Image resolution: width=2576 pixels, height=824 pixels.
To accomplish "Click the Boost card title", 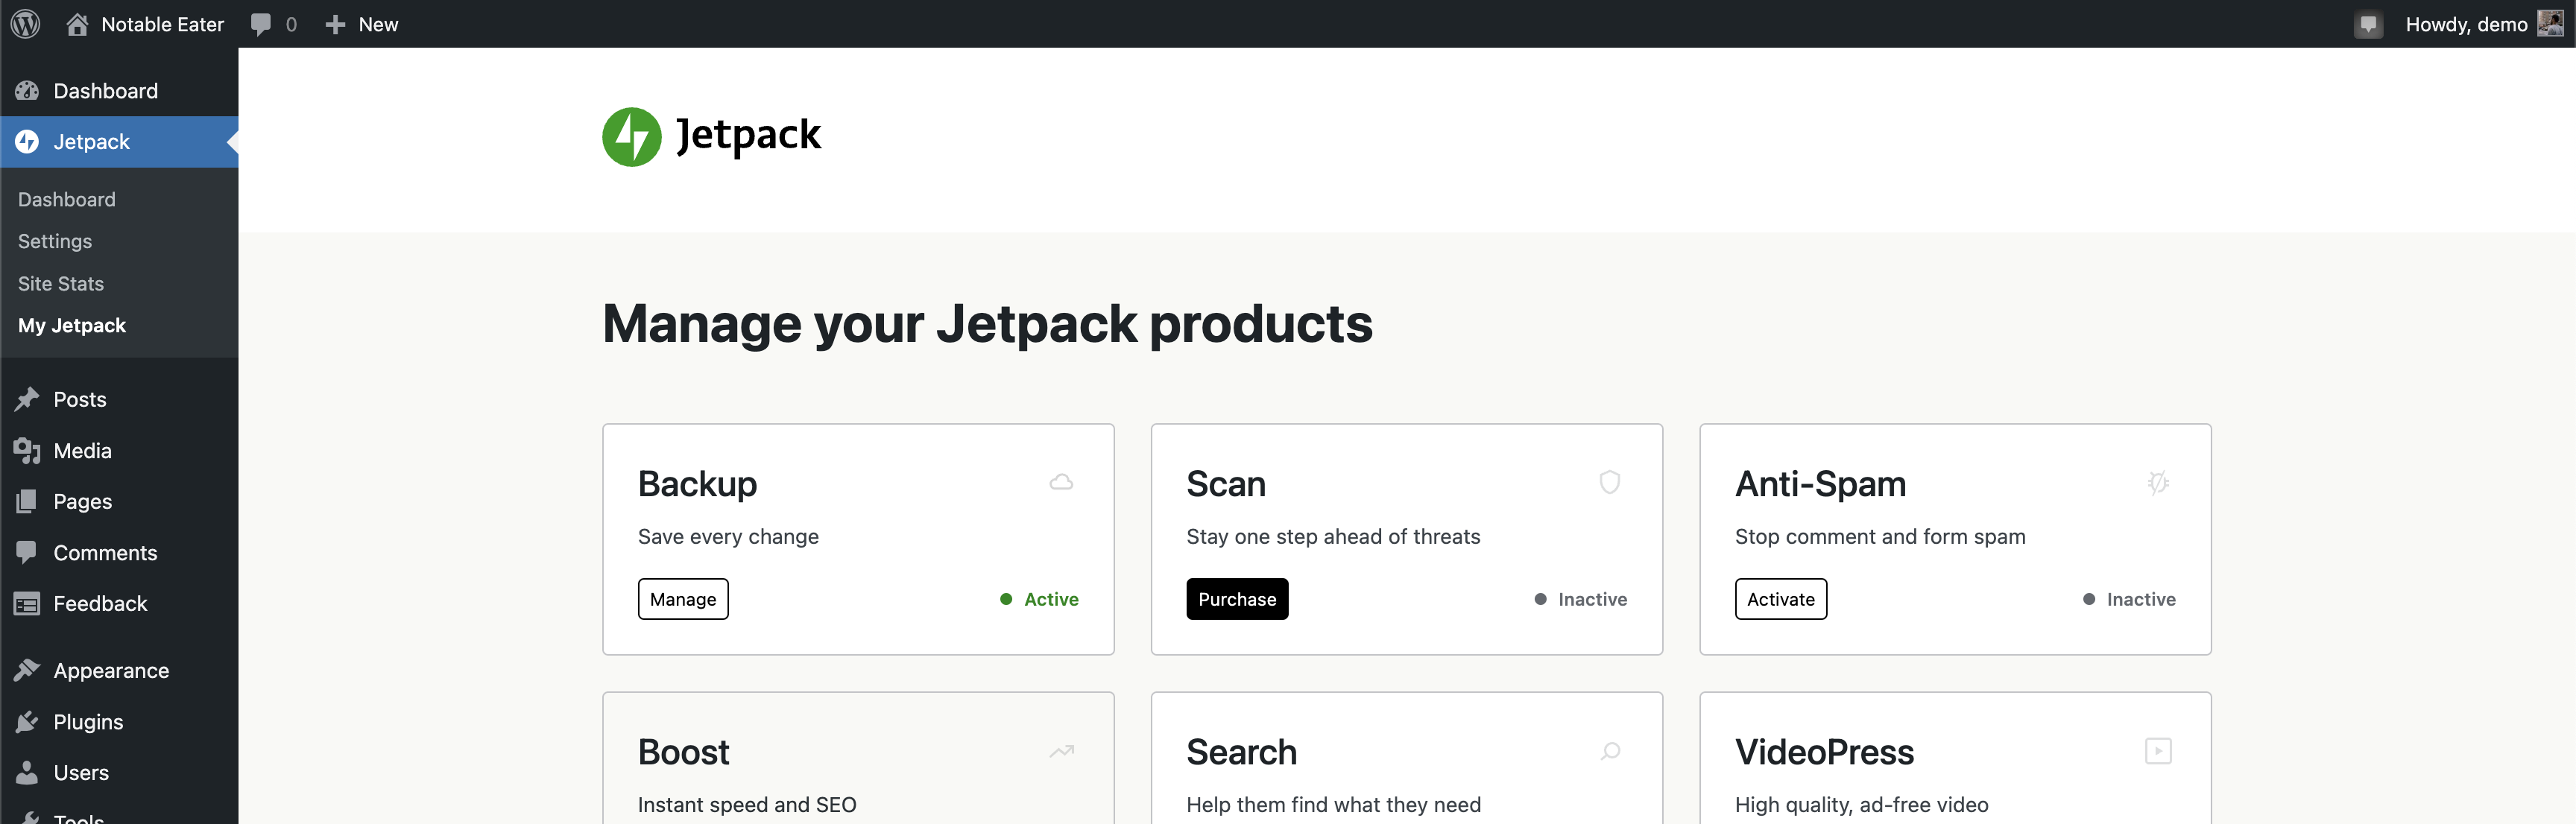I will (x=684, y=752).
